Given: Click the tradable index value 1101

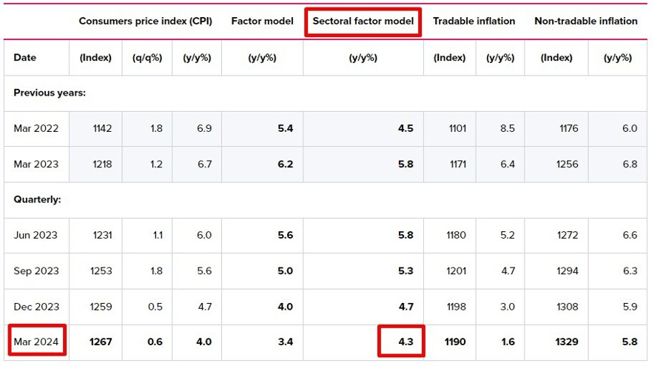Looking at the screenshot, I should pos(457,129).
